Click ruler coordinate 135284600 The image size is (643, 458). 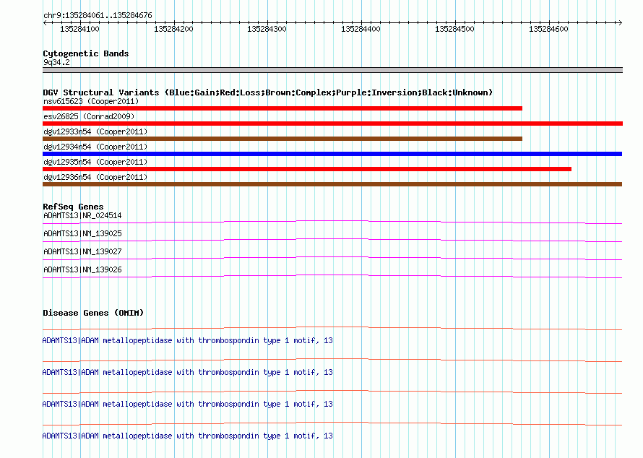coord(548,29)
